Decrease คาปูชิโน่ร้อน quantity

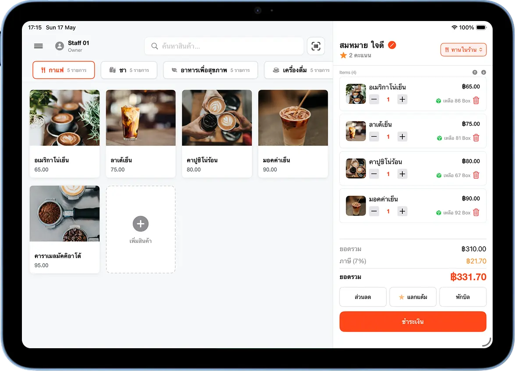click(x=374, y=174)
